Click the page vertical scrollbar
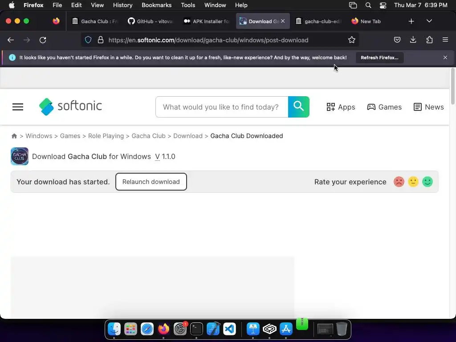Viewport: 456px width, 342px height. coord(452,86)
